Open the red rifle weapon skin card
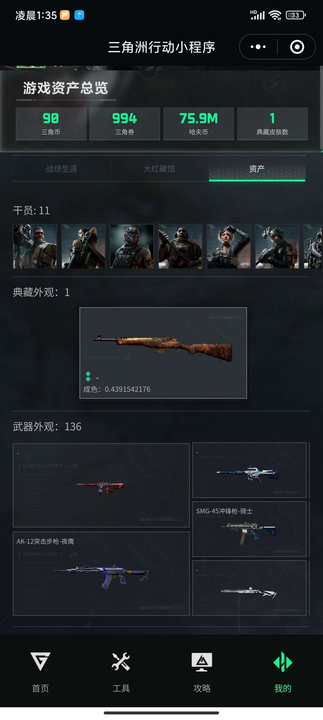Image resolution: width=323 pixels, height=720 pixels. 101,485
